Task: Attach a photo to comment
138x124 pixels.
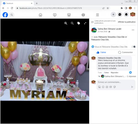Action: point(107,87)
